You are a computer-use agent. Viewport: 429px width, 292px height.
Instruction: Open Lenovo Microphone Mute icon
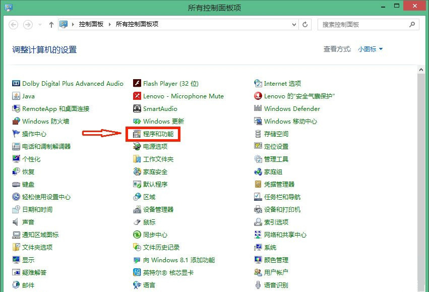(x=137, y=96)
